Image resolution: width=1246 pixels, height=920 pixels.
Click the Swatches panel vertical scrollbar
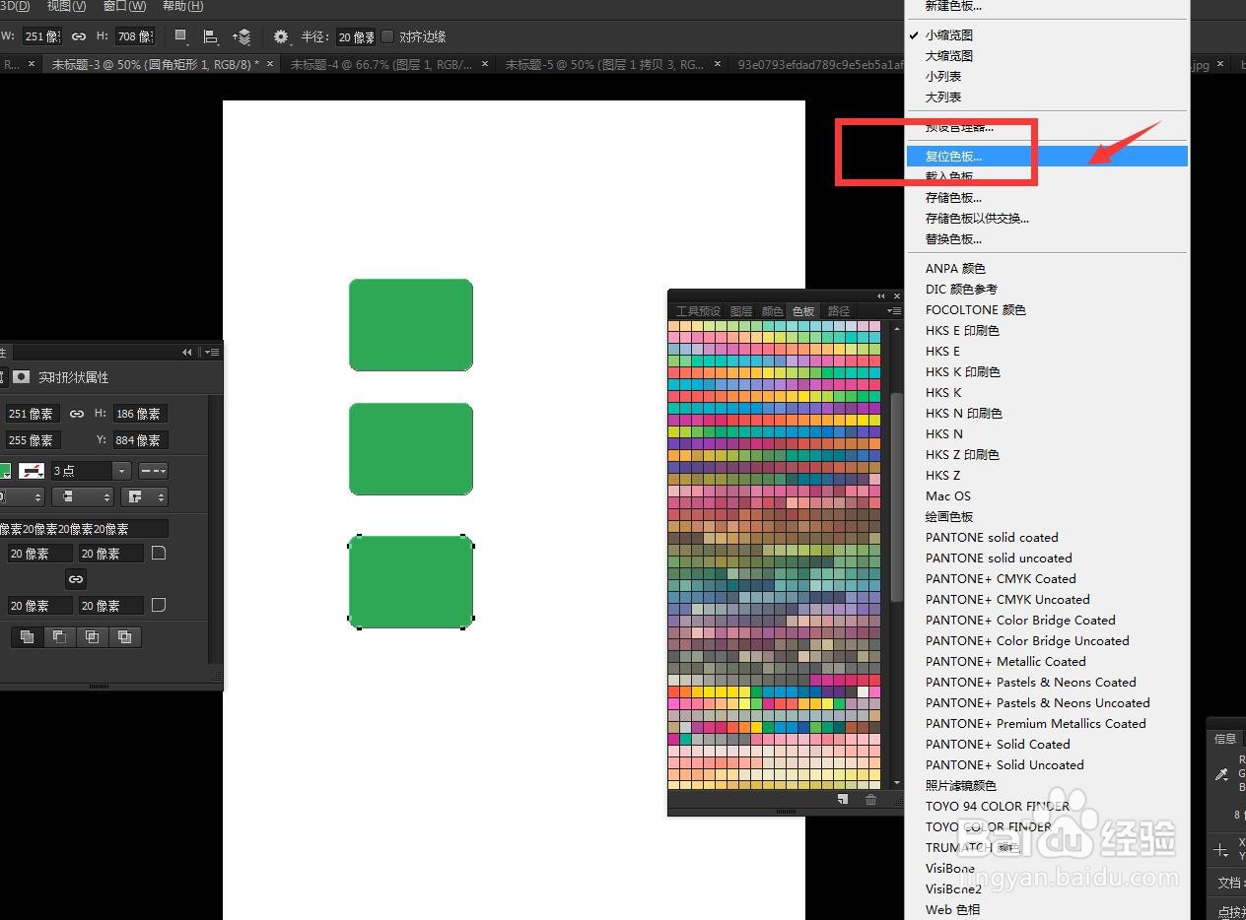coord(896,497)
